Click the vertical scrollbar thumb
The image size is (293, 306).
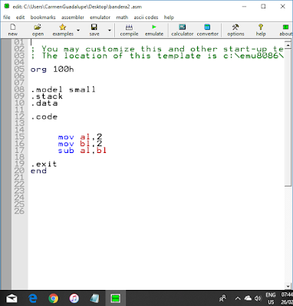point(288,117)
